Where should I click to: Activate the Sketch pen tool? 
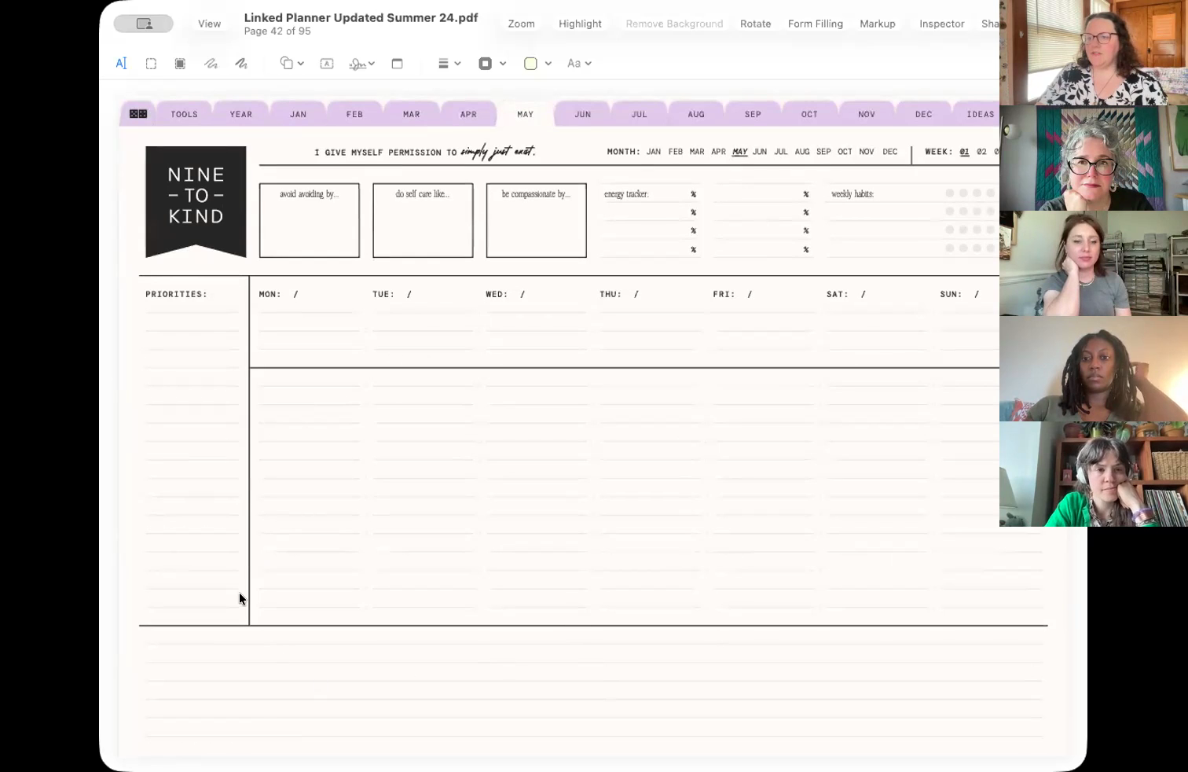tap(211, 64)
